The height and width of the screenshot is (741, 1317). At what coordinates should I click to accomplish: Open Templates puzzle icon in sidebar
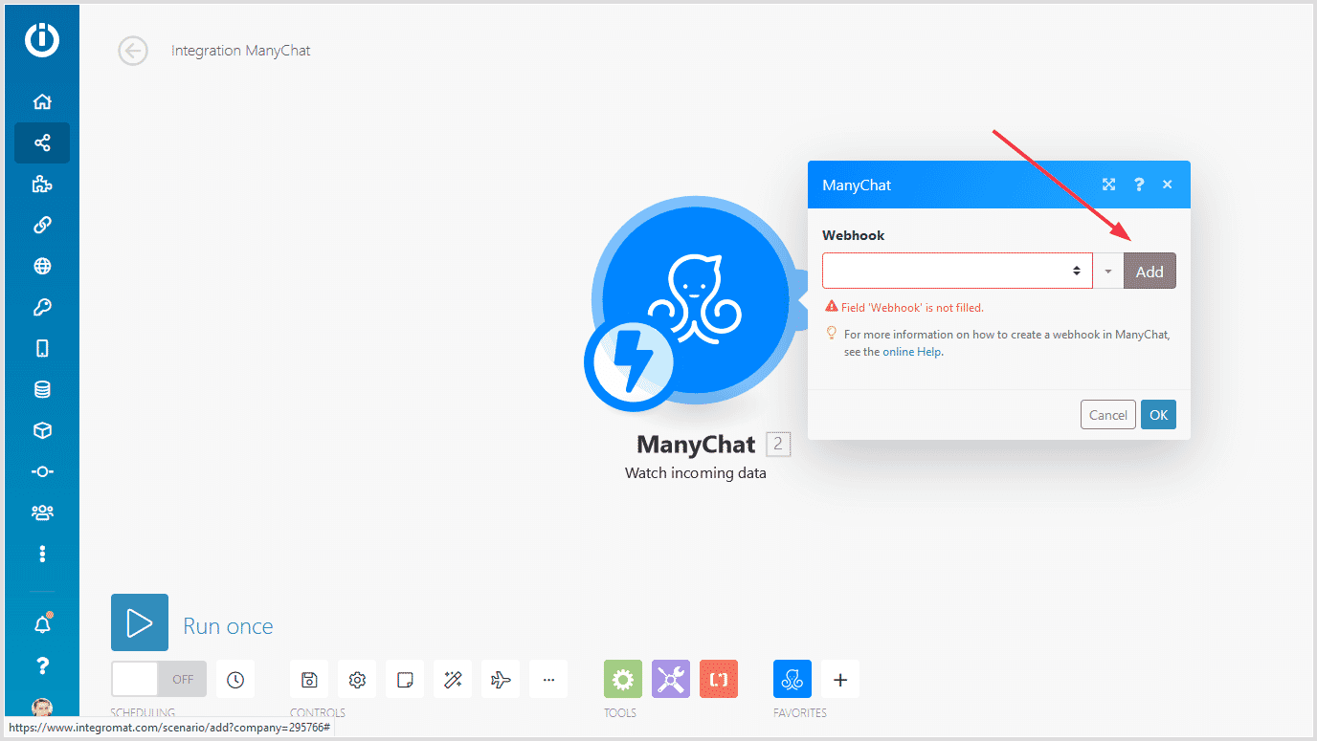(42, 185)
